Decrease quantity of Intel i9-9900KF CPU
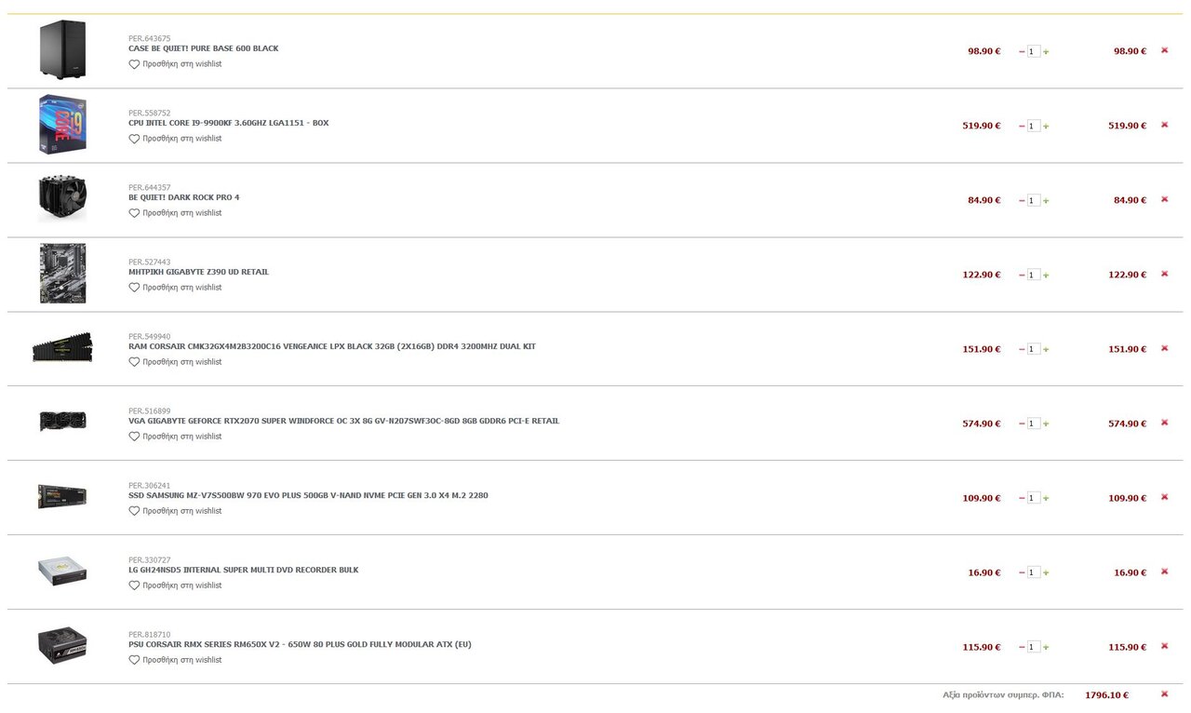This screenshot has height=713, width=1191. point(1022,127)
